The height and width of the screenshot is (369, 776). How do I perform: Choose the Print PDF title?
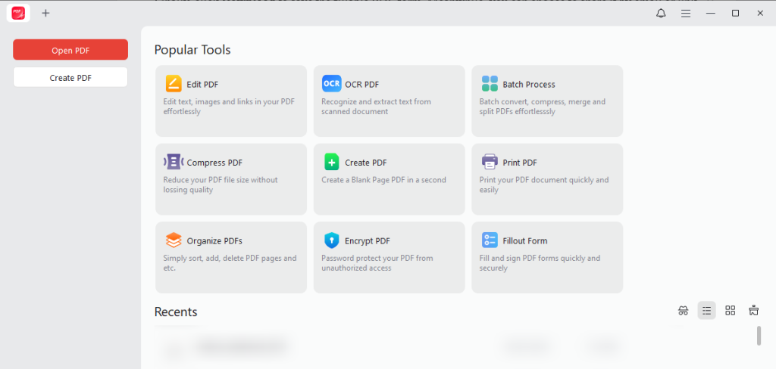(x=520, y=163)
